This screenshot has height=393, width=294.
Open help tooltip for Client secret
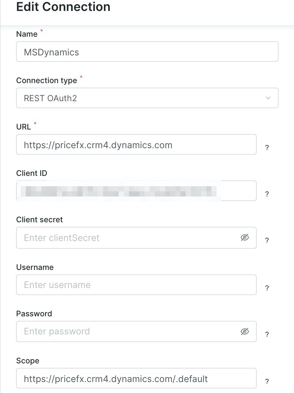tap(267, 240)
